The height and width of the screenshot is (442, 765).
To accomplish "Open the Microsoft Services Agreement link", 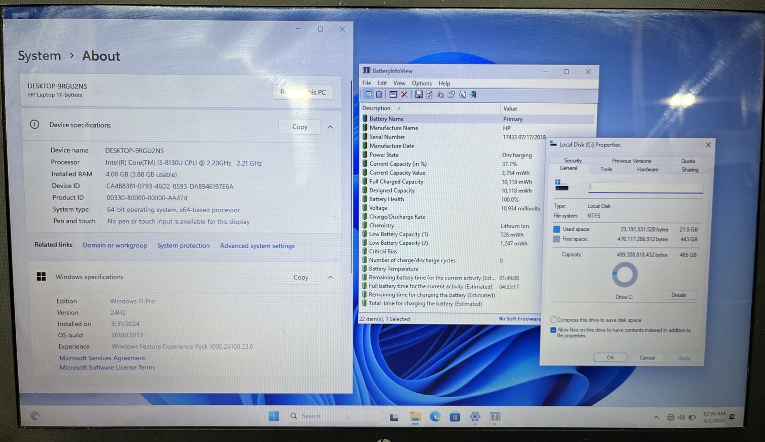I will (x=102, y=358).
